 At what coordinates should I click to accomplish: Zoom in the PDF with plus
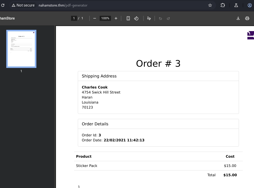[116, 19]
